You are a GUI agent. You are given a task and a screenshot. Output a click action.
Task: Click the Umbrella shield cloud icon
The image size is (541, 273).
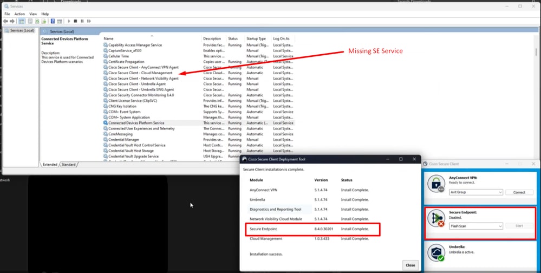tap(436, 252)
